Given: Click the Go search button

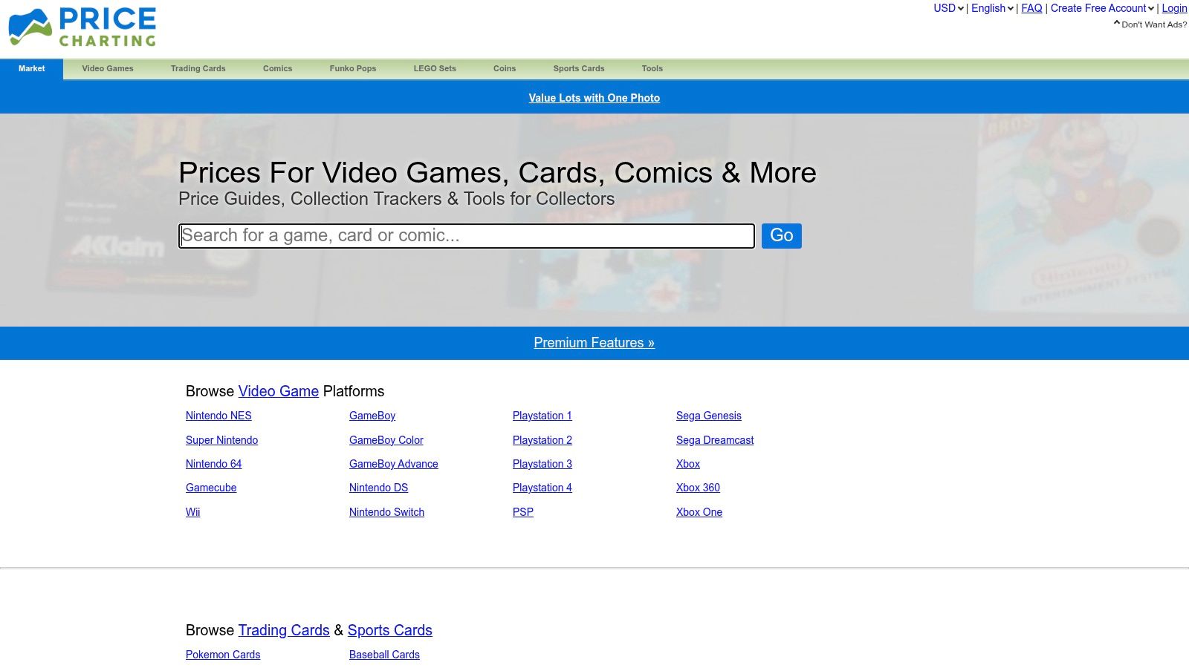Looking at the screenshot, I should point(782,236).
